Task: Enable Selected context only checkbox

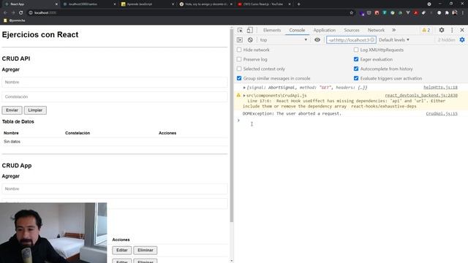Action: tap(239, 69)
